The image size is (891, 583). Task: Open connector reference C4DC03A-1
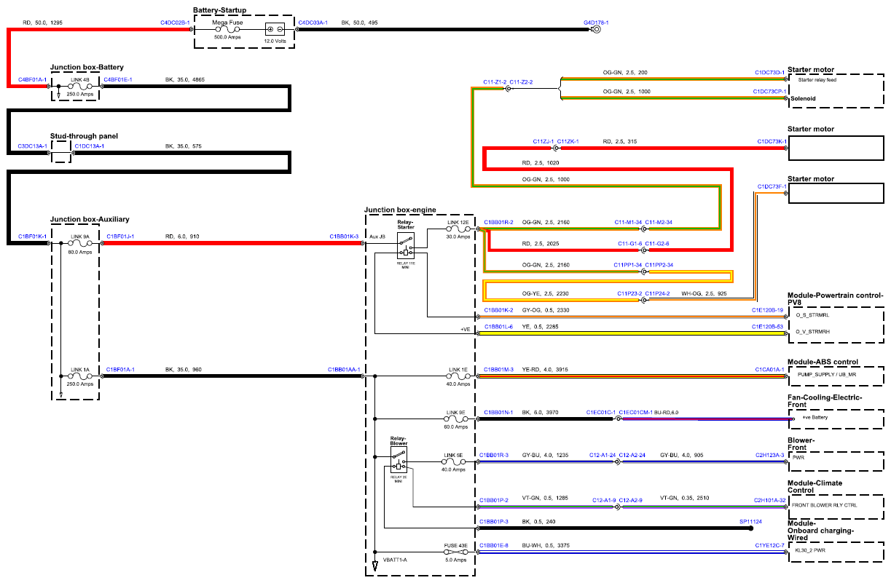[x=313, y=23]
